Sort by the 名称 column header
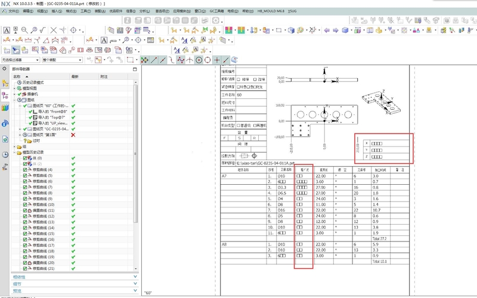Image resolution: width=477 pixels, height=298 pixels. [41, 77]
